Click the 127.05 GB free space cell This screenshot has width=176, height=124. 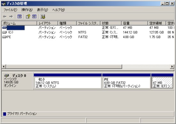(x=156, y=32)
